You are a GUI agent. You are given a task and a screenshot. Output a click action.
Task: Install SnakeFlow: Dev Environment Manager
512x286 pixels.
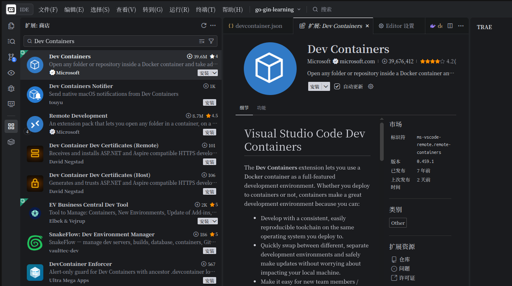[x=209, y=251]
